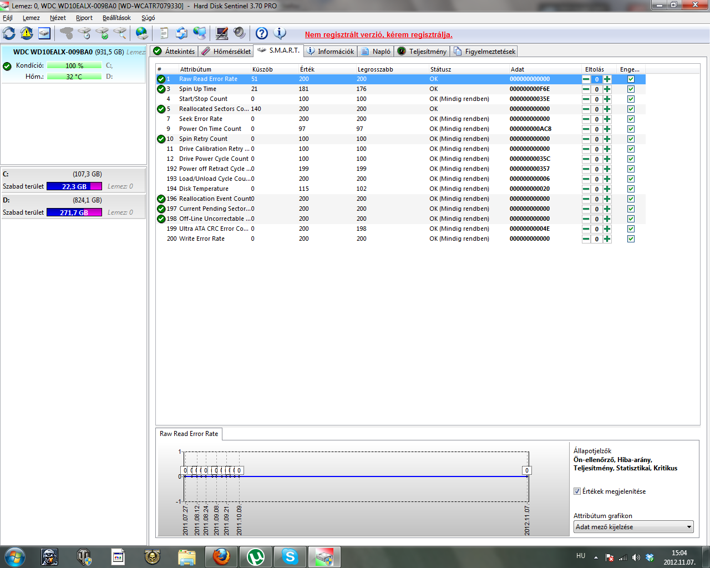The image size is (710, 568).
Task: Click the Windows Start orb
Action: click(15, 556)
